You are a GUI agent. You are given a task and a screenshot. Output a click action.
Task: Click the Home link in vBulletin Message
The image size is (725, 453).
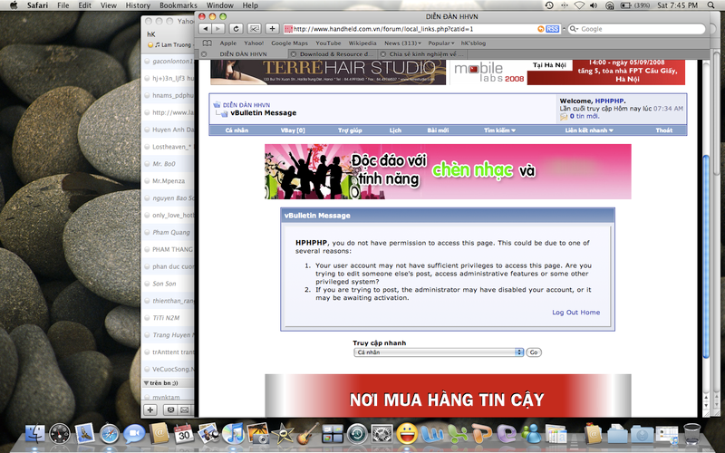[x=591, y=313]
